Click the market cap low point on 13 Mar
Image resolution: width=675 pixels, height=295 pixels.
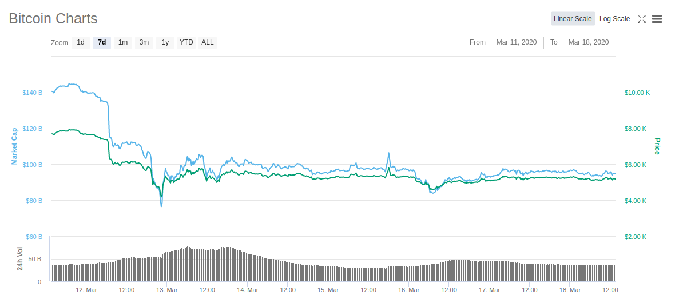(161, 206)
